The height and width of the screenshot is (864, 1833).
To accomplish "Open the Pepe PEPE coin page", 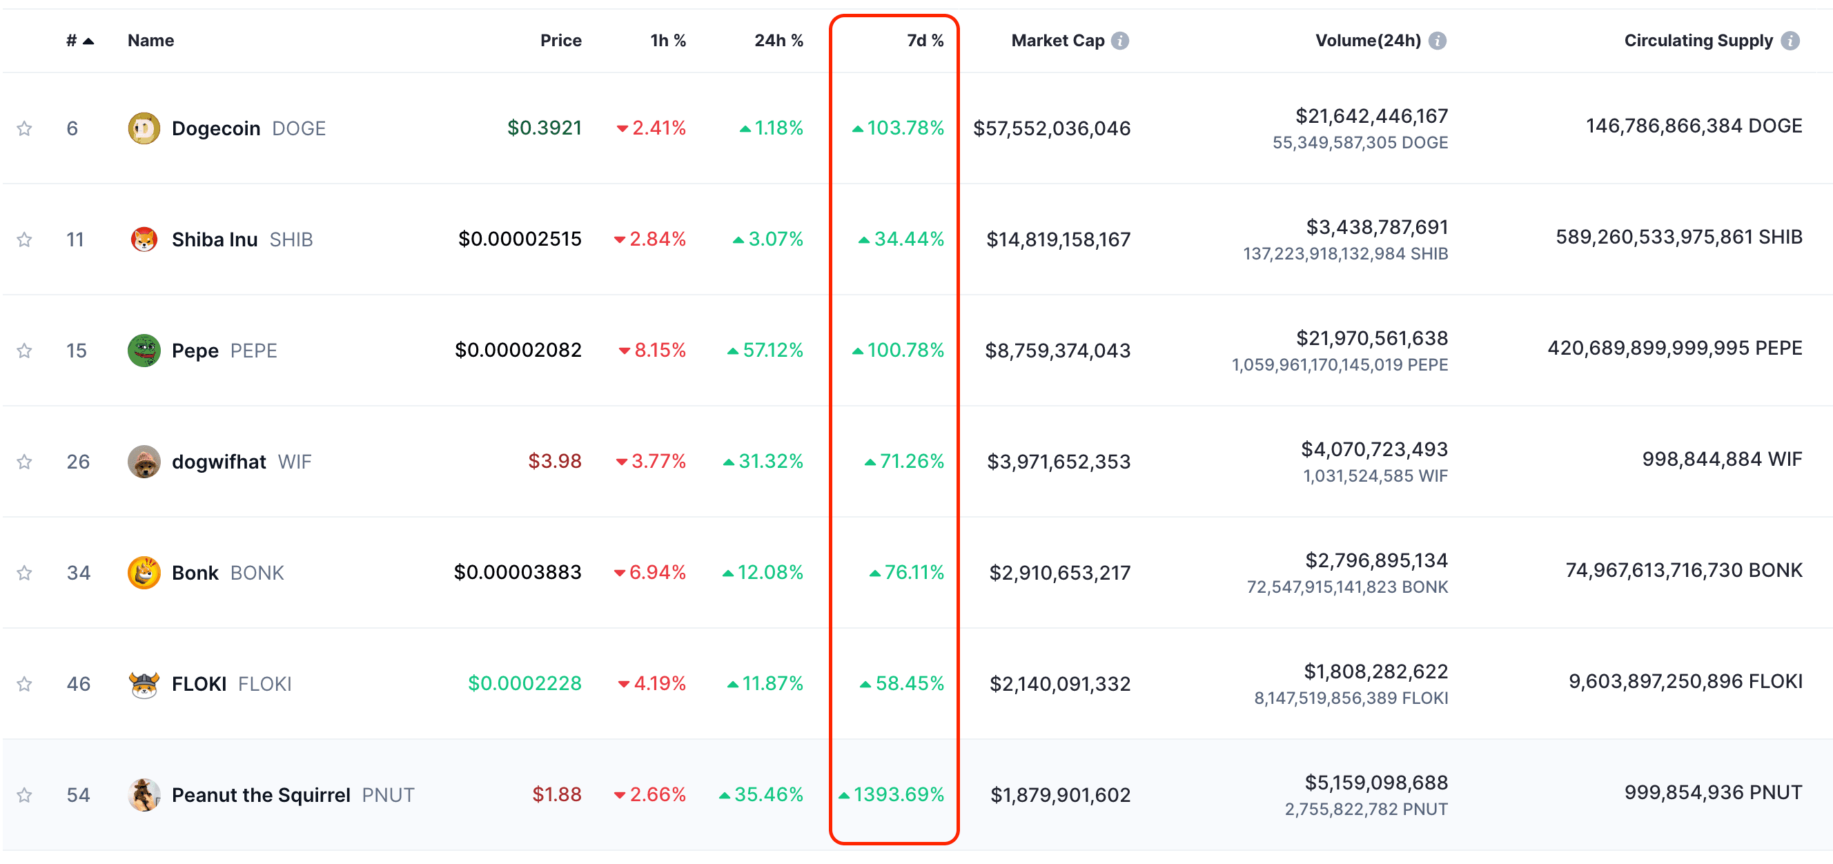I will (x=224, y=350).
